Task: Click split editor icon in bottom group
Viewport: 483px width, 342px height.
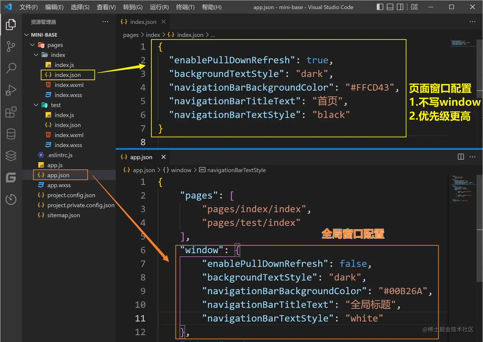Action: click(461, 157)
